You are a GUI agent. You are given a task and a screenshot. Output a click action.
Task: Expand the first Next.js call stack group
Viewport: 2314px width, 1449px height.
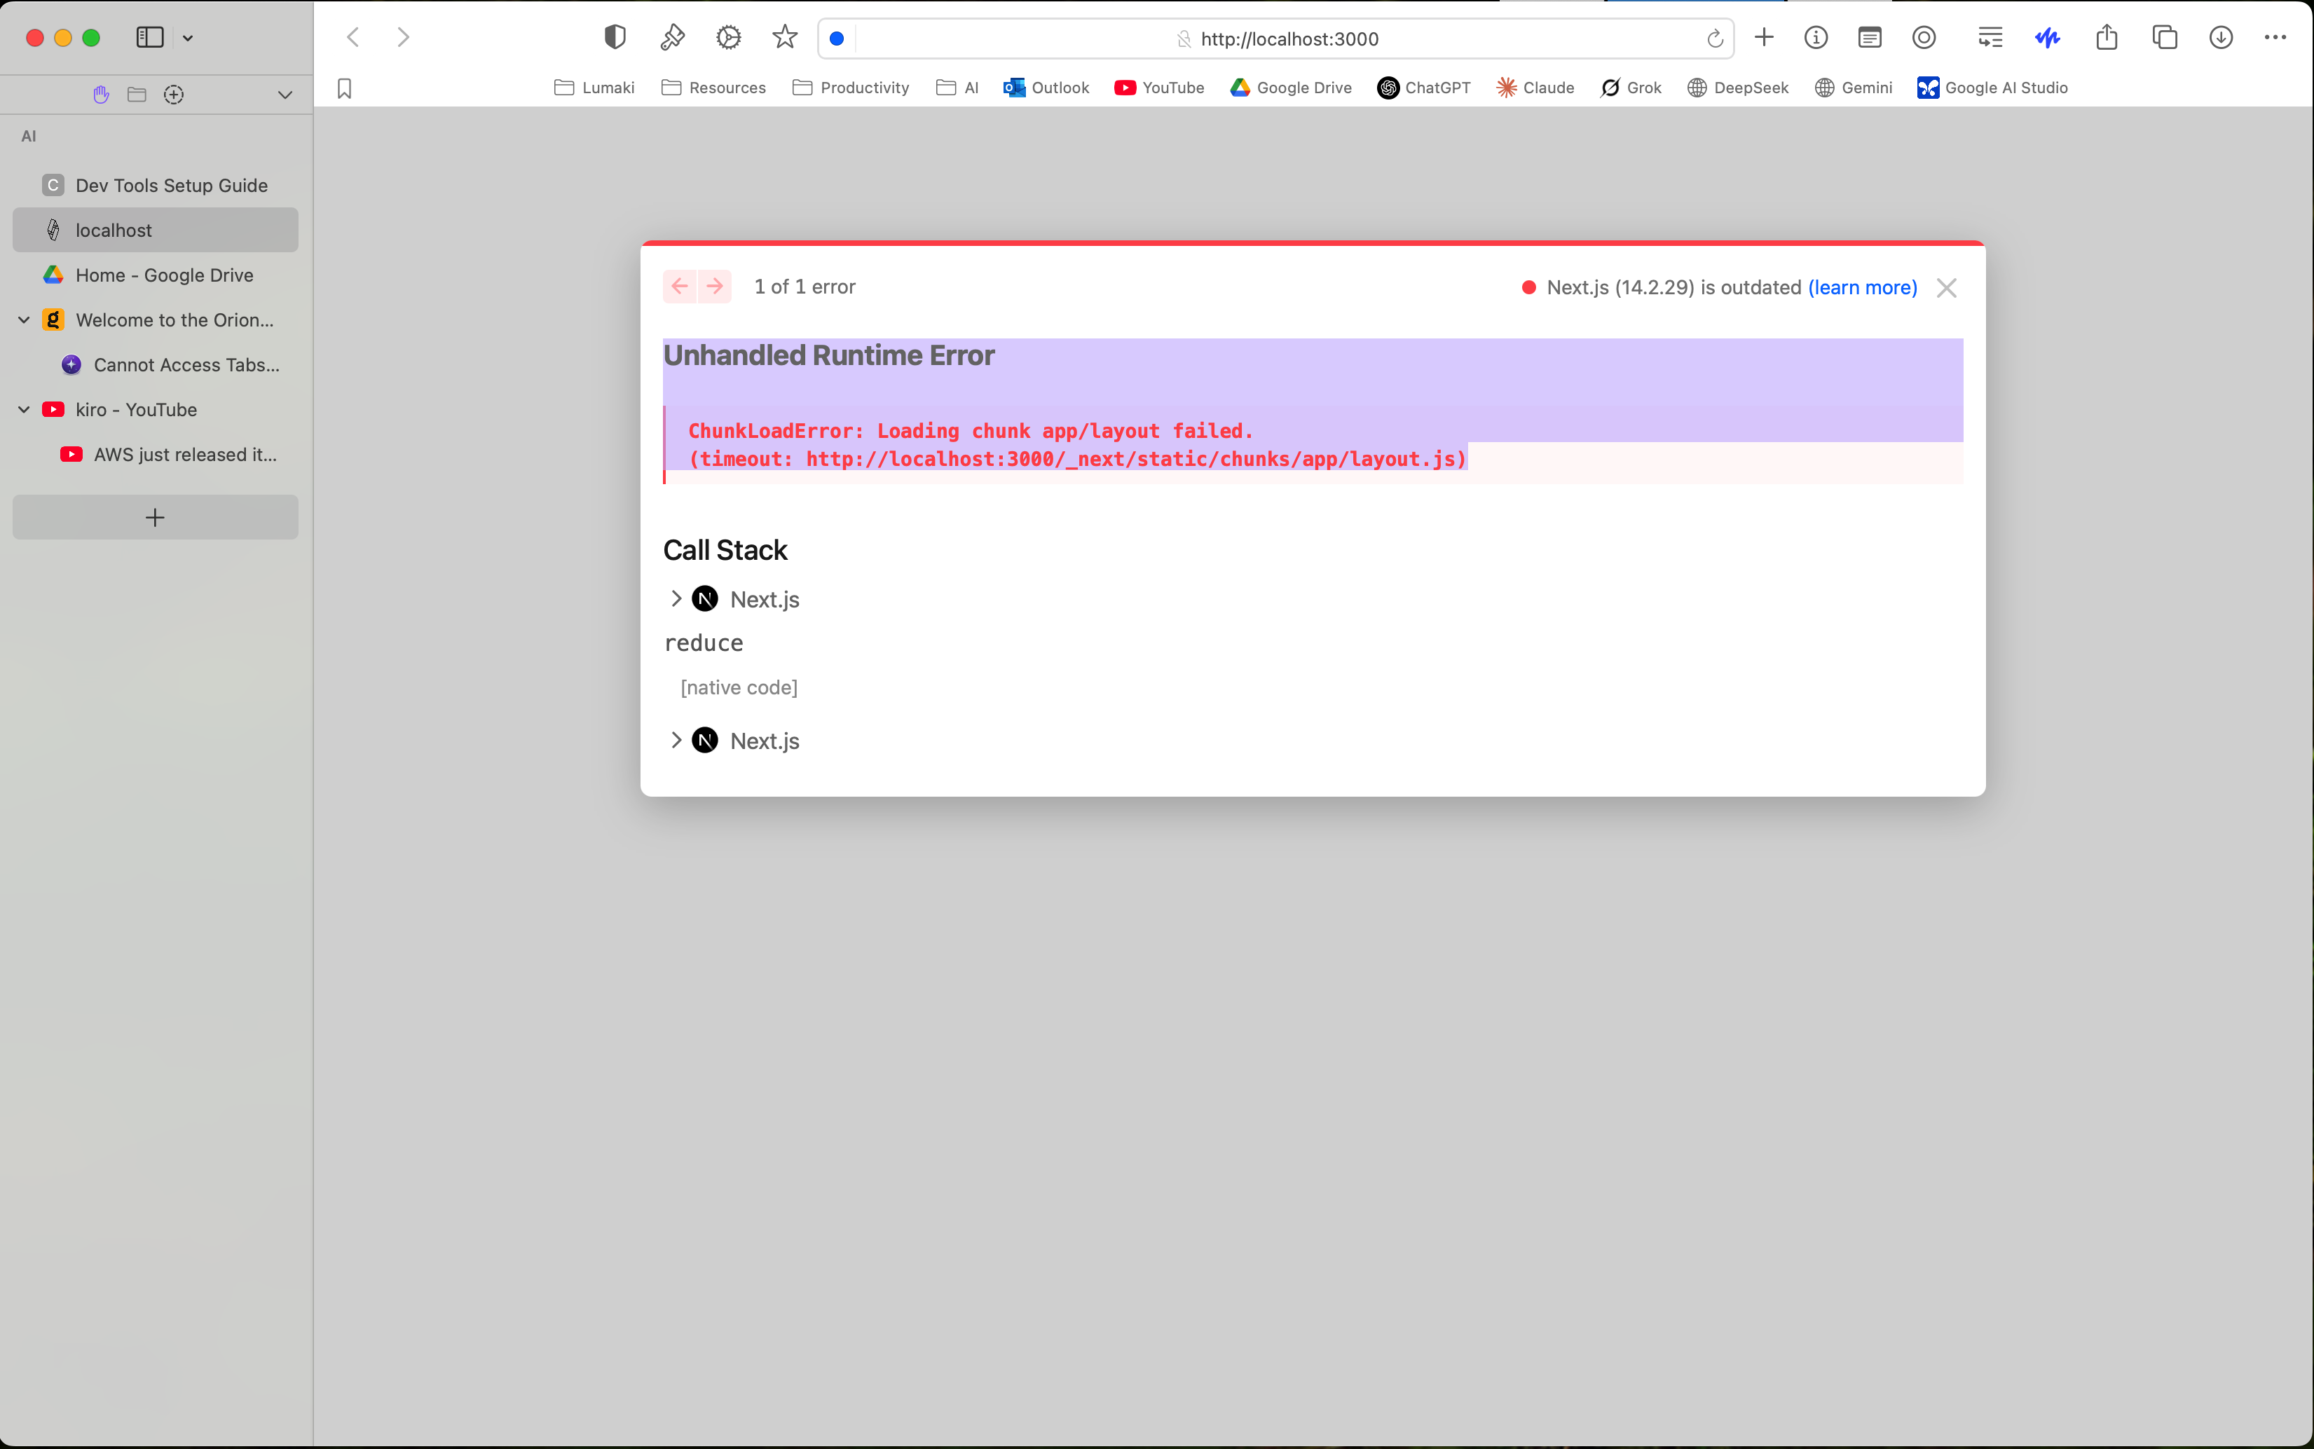[676, 599]
